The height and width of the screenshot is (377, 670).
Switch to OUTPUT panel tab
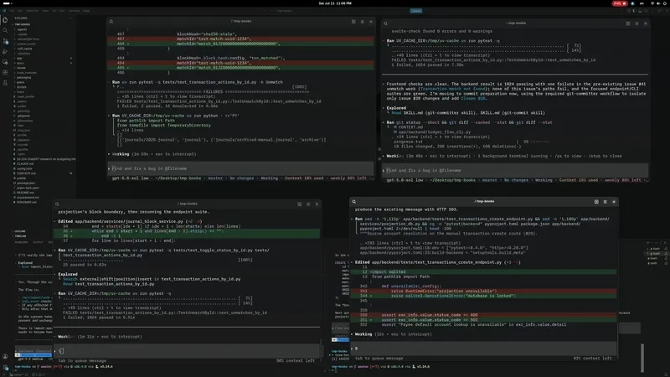tap(38, 242)
